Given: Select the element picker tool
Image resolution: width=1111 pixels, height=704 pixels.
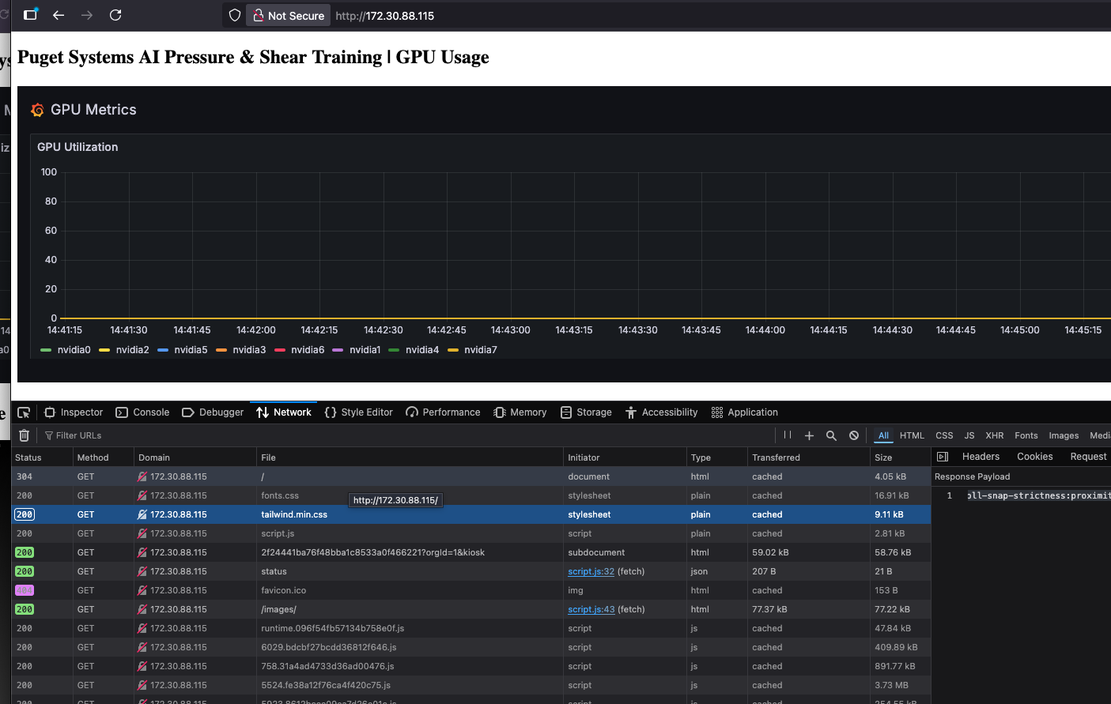Looking at the screenshot, I should 24,412.
